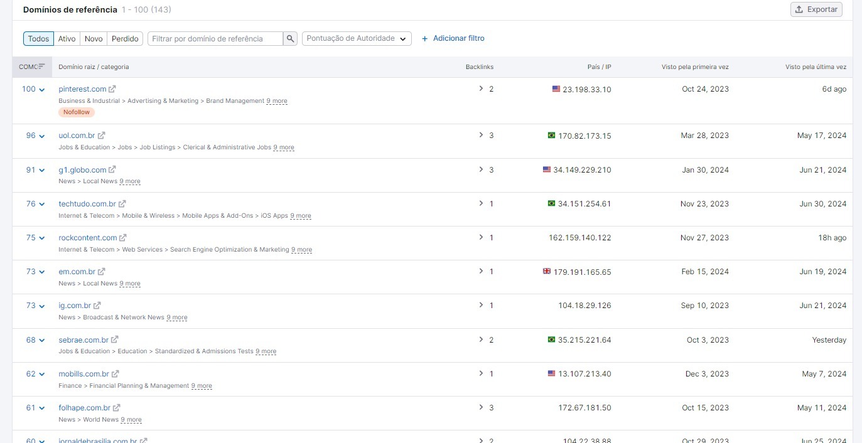Click the Nofollow tag under pinterest.com
This screenshot has width=862, height=443.
click(77, 112)
